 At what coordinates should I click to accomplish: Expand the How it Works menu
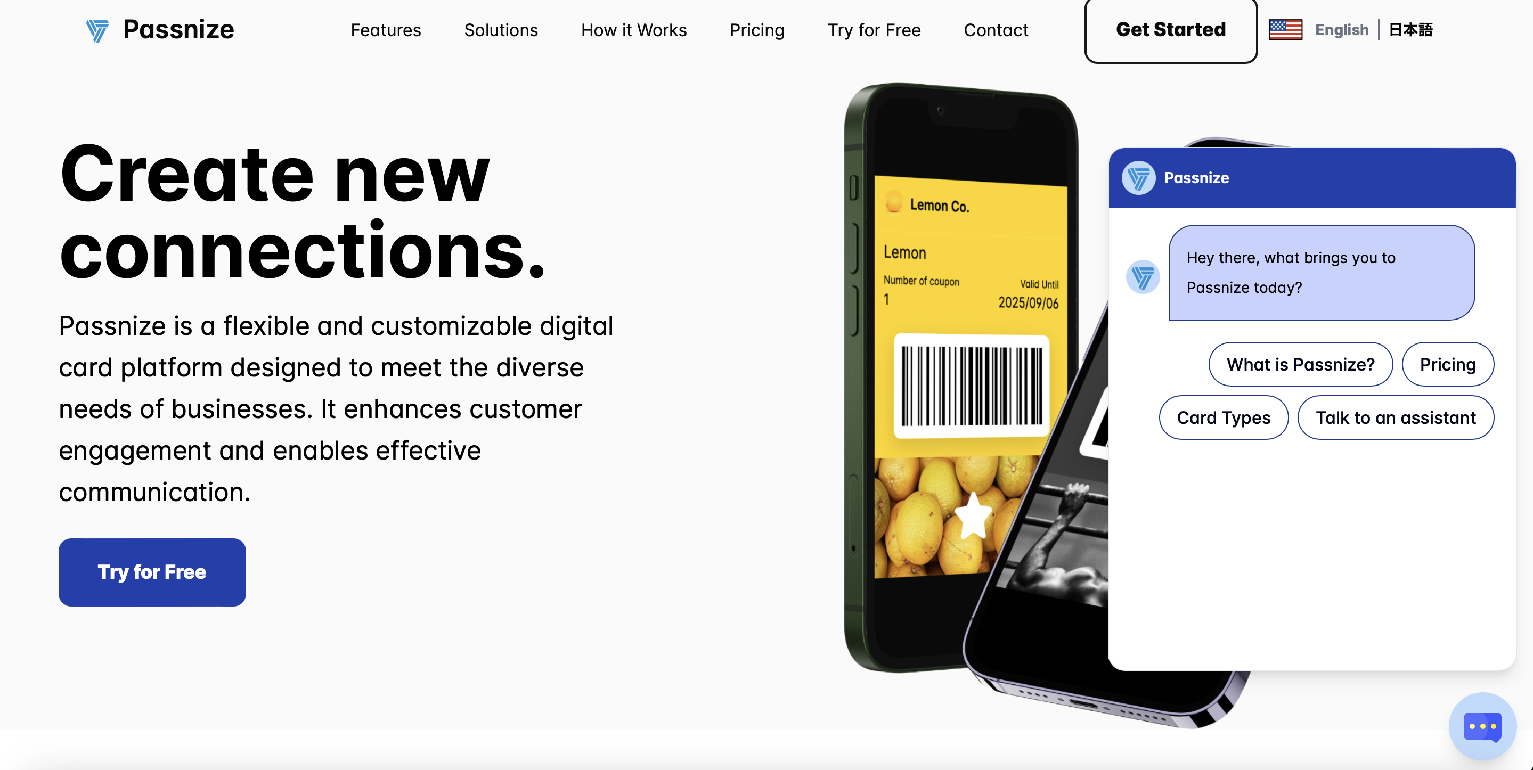(x=633, y=29)
